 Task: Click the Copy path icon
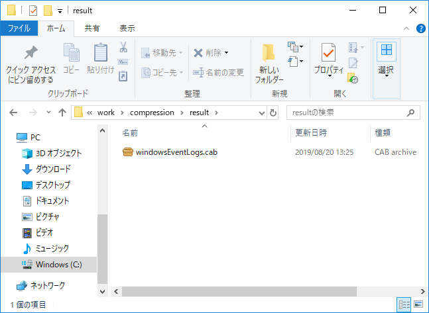tap(123, 62)
